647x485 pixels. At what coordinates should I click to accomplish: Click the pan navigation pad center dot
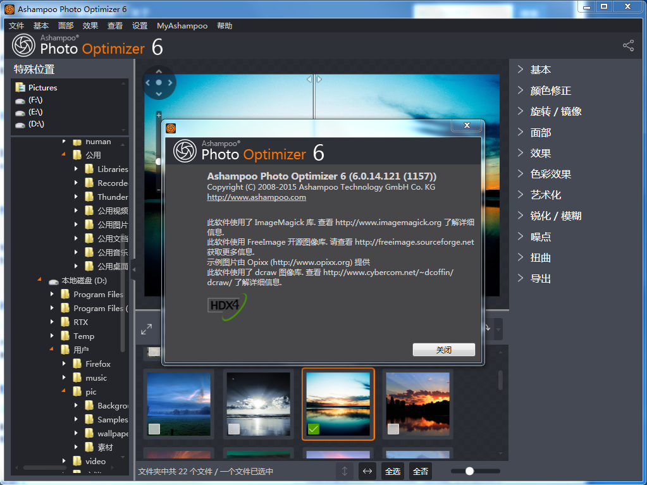[x=159, y=83]
